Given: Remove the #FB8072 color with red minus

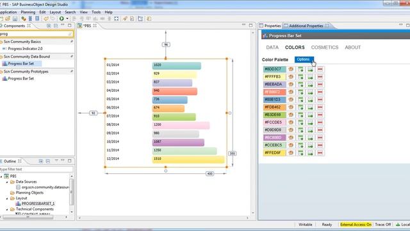Looking at the screenshot, I should pos(320,92).
